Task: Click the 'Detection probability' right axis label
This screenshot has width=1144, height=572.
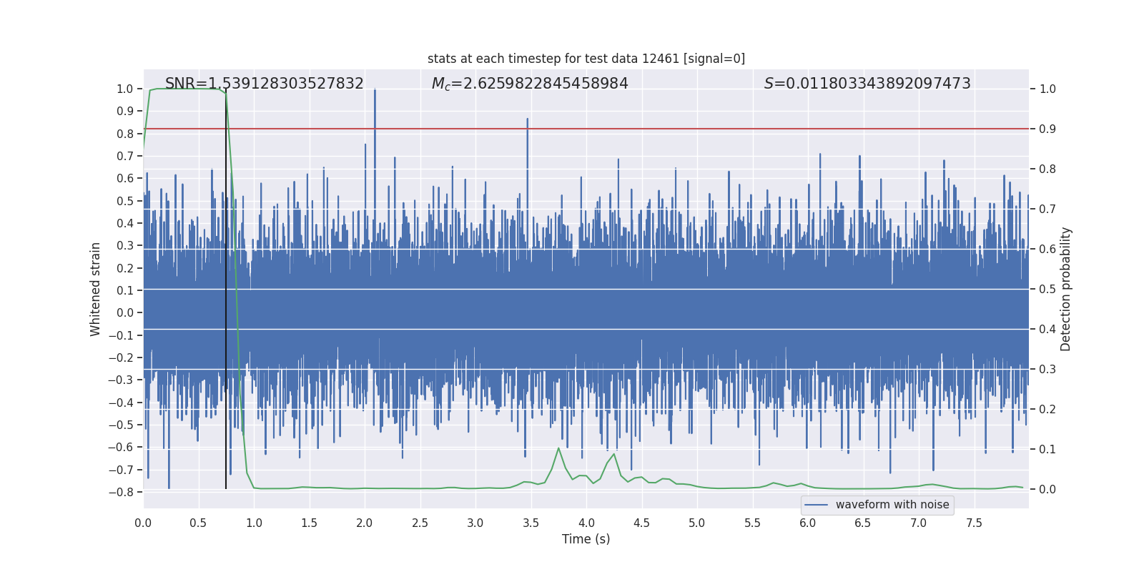Action: (1065, 289)
